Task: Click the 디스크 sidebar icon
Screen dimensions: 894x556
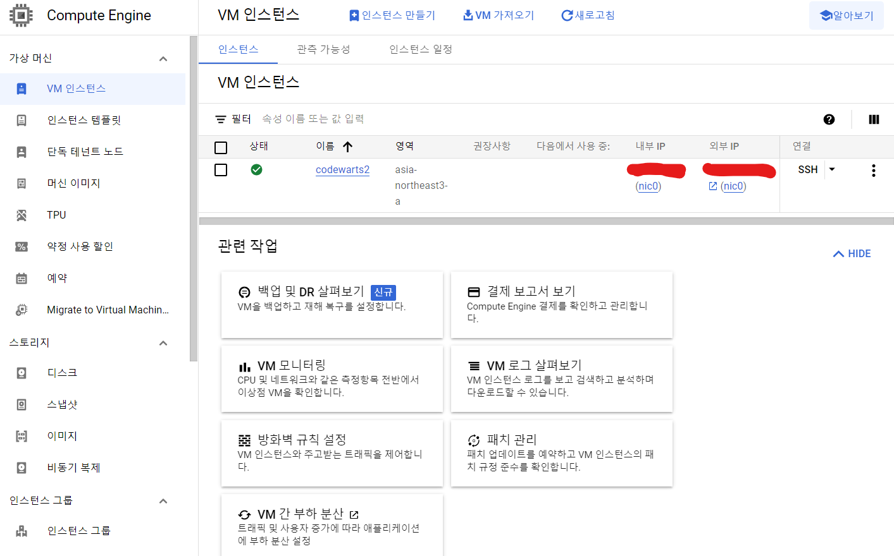Action: pyautogui.click(x=22, y=373)
